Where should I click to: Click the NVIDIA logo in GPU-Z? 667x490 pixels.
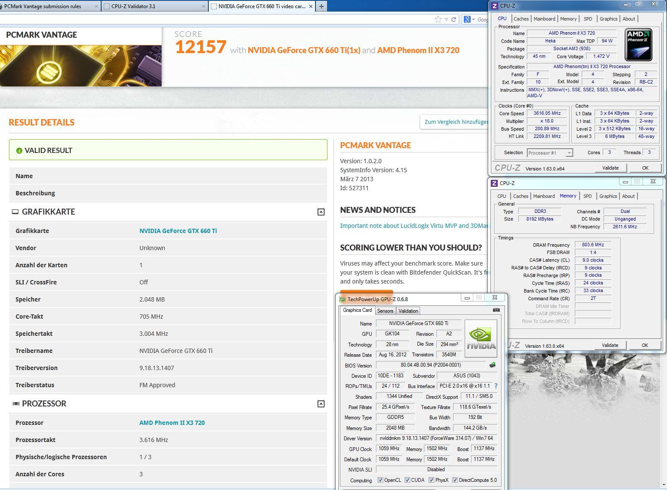tap(481, 338)
